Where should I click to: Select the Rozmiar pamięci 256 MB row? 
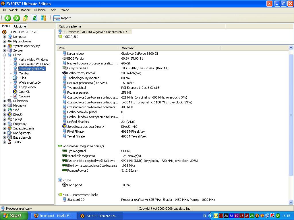click(x=173, y=93)
